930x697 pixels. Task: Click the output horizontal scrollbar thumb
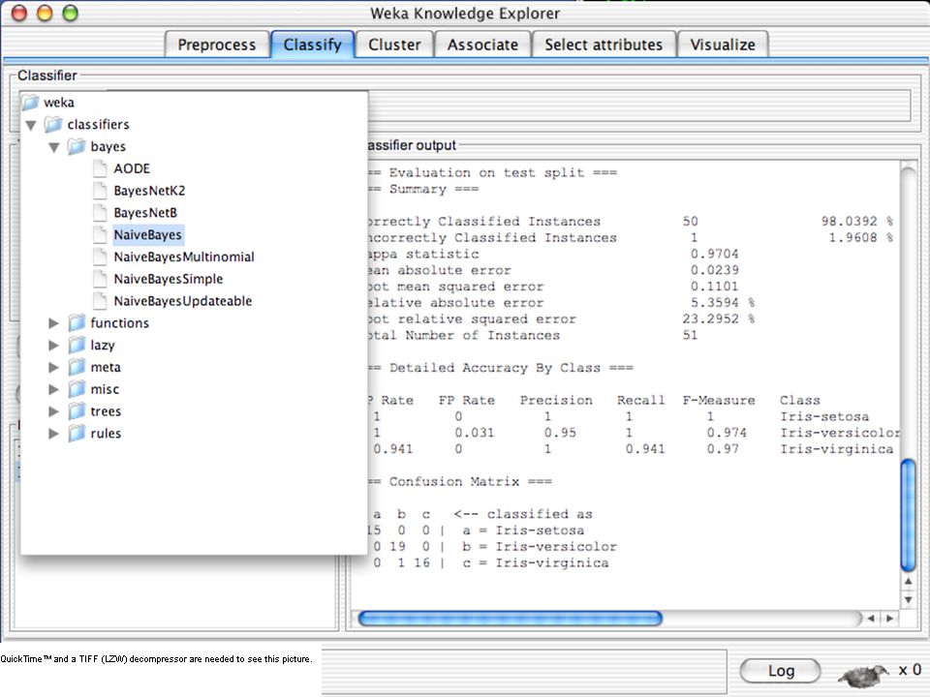coord(511,619)
